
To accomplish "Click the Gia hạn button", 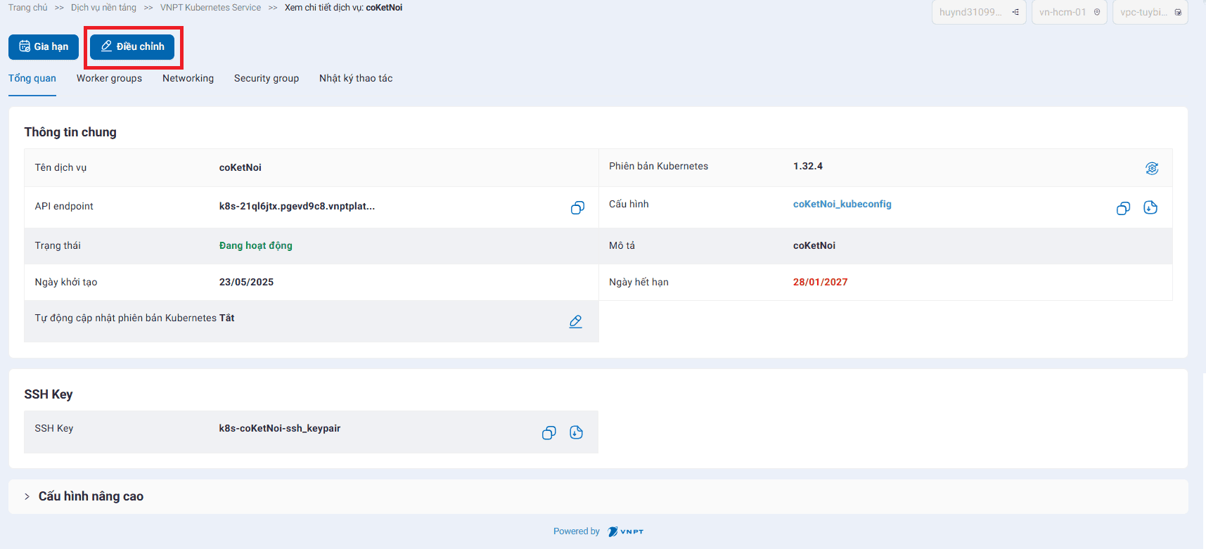I will point(44,46).
